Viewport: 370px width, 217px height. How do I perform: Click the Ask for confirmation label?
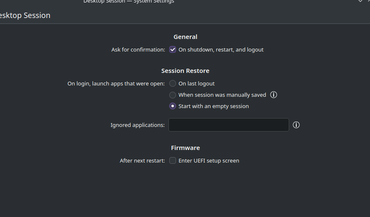click(138, 49)
